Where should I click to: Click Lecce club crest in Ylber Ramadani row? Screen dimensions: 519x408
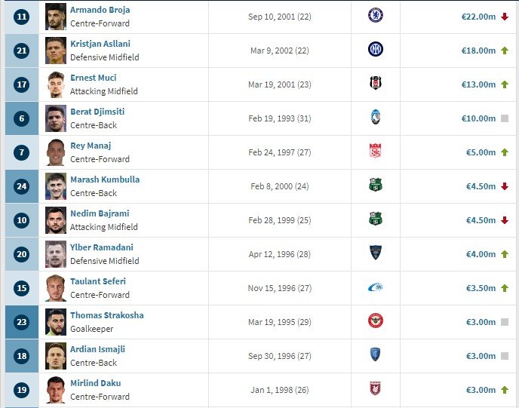pos(375,253)
